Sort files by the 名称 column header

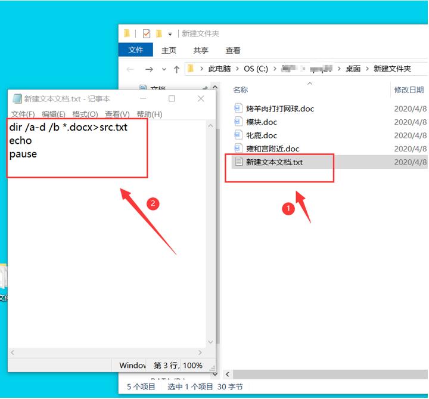[x=240, y=90]
